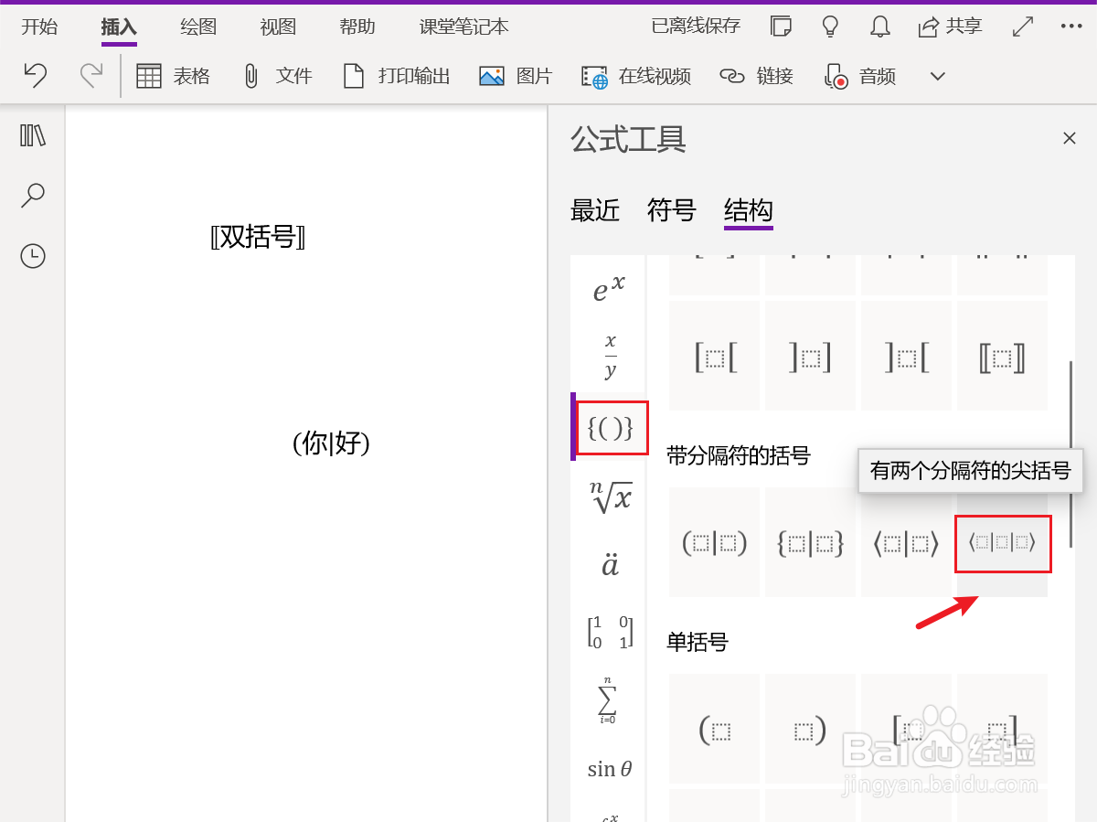1097x822 pixels.
Task: Insert angle brackets with two separators
Action: click(x=1003, y=543)
